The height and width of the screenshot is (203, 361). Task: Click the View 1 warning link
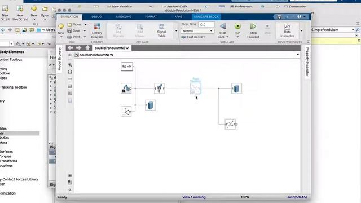[x=194, y=197]
